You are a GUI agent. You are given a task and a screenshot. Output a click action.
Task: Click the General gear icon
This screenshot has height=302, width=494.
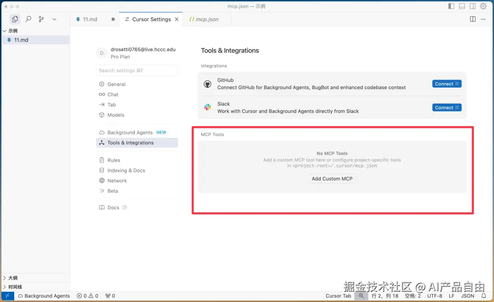pos(102,85)
